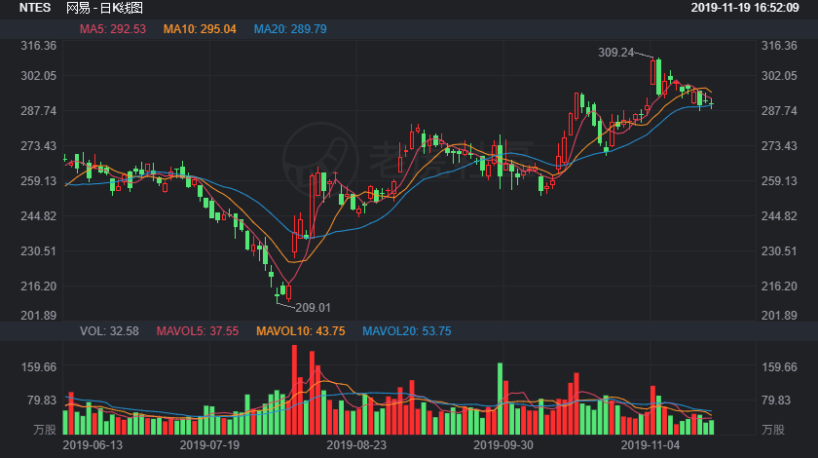The image size is (818, 458).
Task: Click the 316.36 label on left price axis
Action: [x=36, y=46]
